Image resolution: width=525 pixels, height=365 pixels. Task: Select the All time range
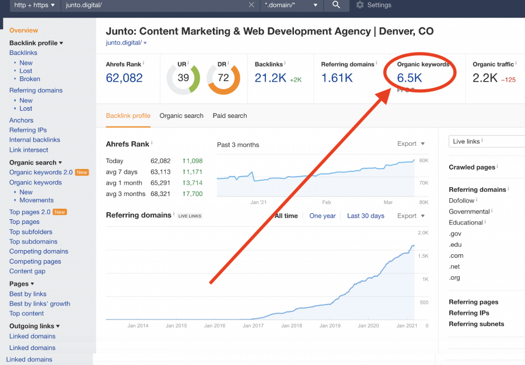point(286,216)
